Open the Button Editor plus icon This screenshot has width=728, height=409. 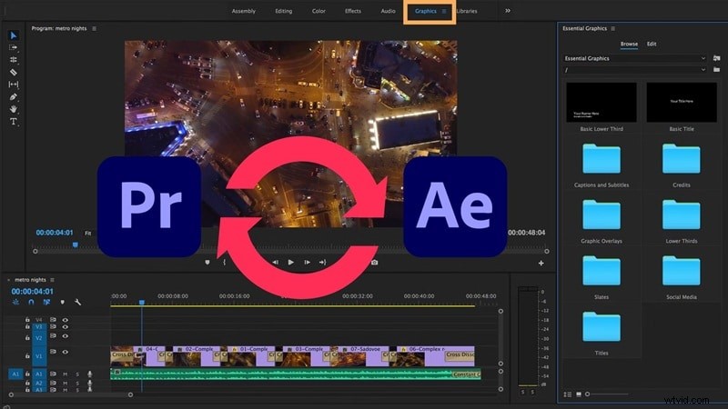click(541, 264)
